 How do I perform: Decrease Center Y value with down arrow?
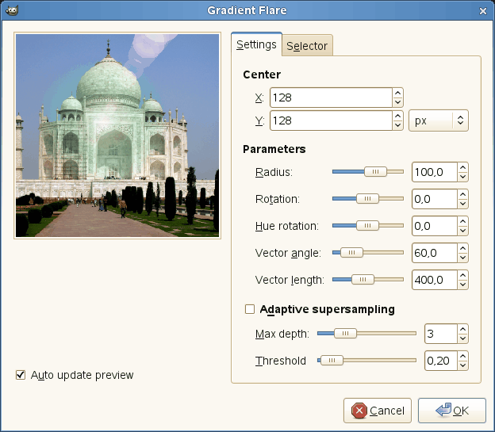[x=397, y=125]
